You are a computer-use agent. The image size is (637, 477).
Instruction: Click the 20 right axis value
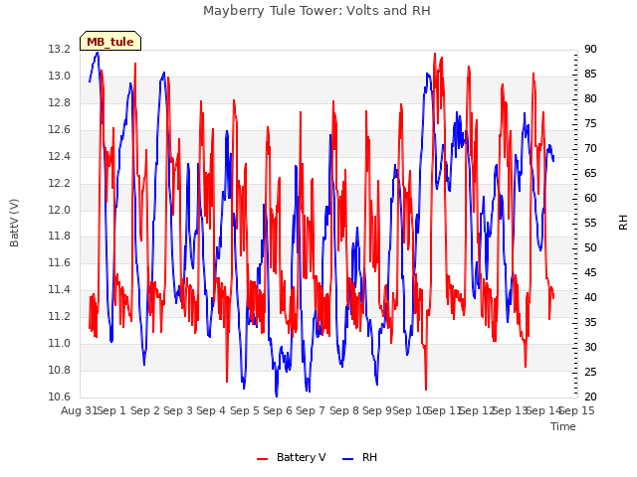(590, 397)
